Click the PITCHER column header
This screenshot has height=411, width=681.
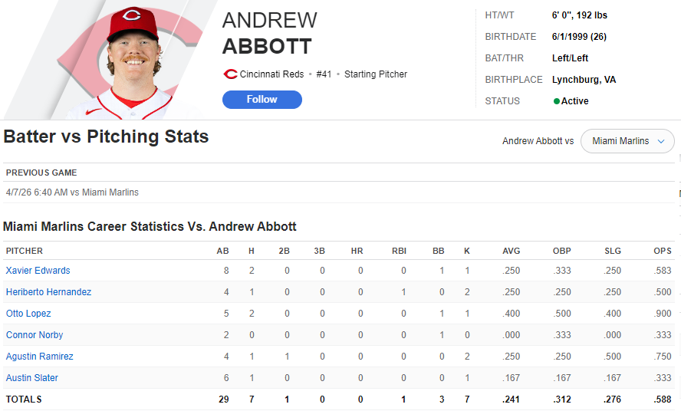[25, 251]
